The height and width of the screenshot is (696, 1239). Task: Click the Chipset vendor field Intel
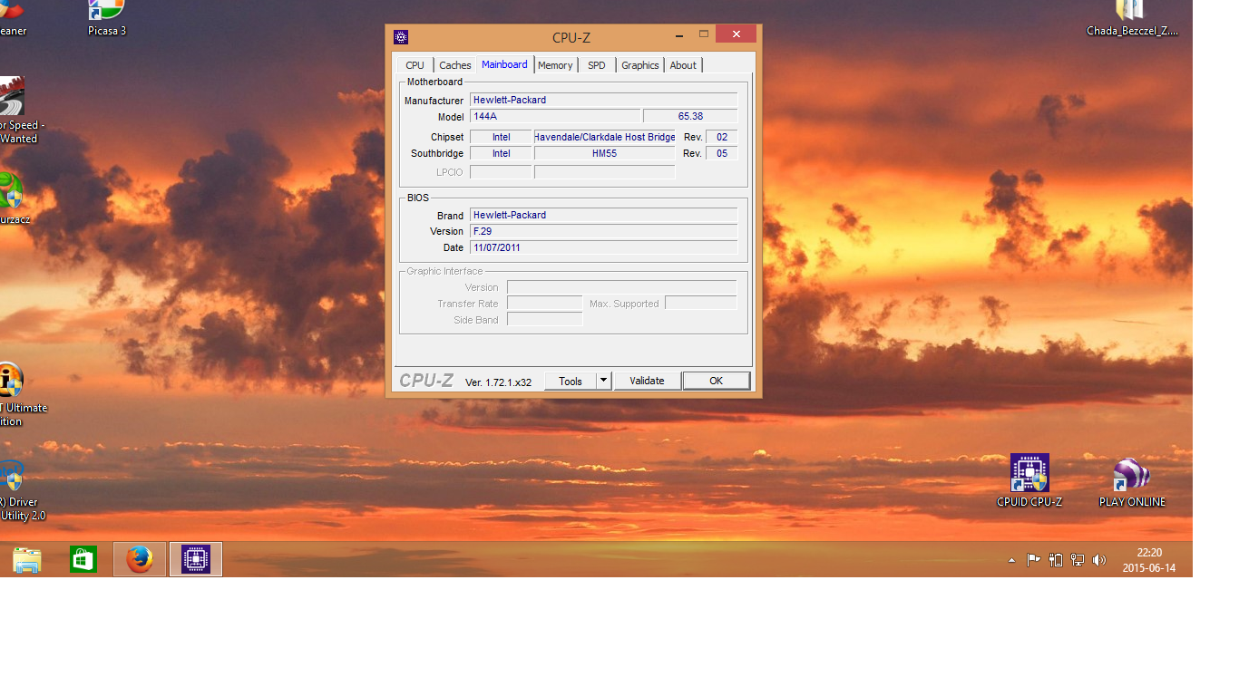(x=501, y=137)
